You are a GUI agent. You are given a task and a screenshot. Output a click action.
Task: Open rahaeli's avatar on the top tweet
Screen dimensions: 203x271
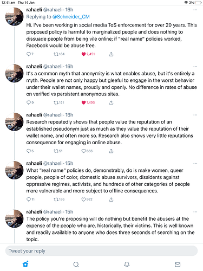pyautogui.click(x=15, y=17)
